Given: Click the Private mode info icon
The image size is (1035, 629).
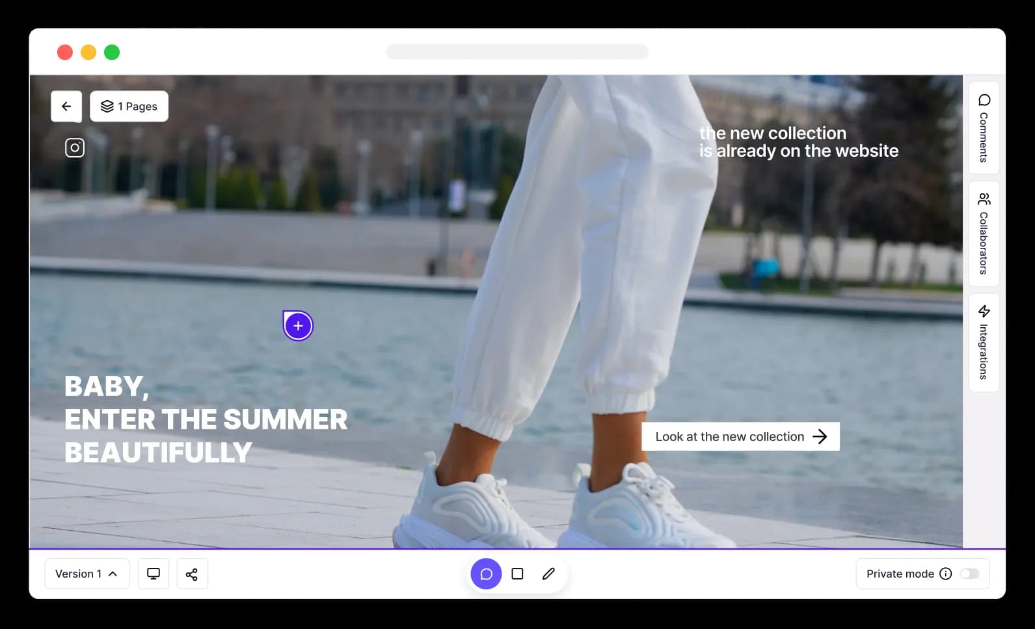Looking at the screenshot, I should tap(946, 574).
